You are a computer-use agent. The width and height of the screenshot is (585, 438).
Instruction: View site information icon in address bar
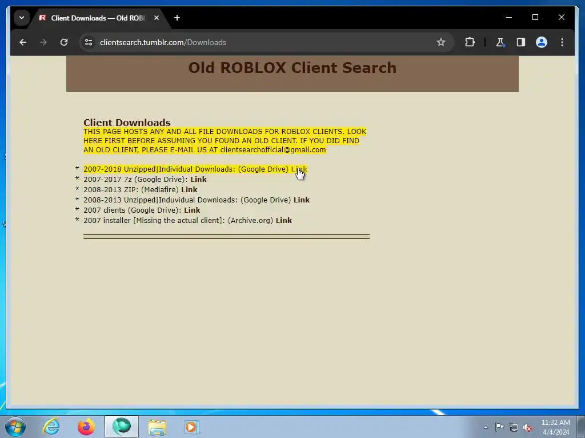pyautogui.click(x=89, y=42)
